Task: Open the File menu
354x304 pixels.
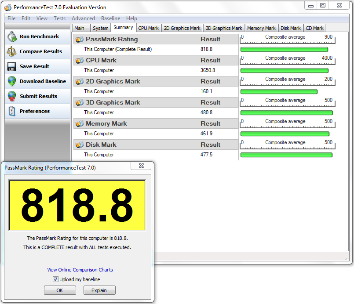Action: (x=11, y=18)
